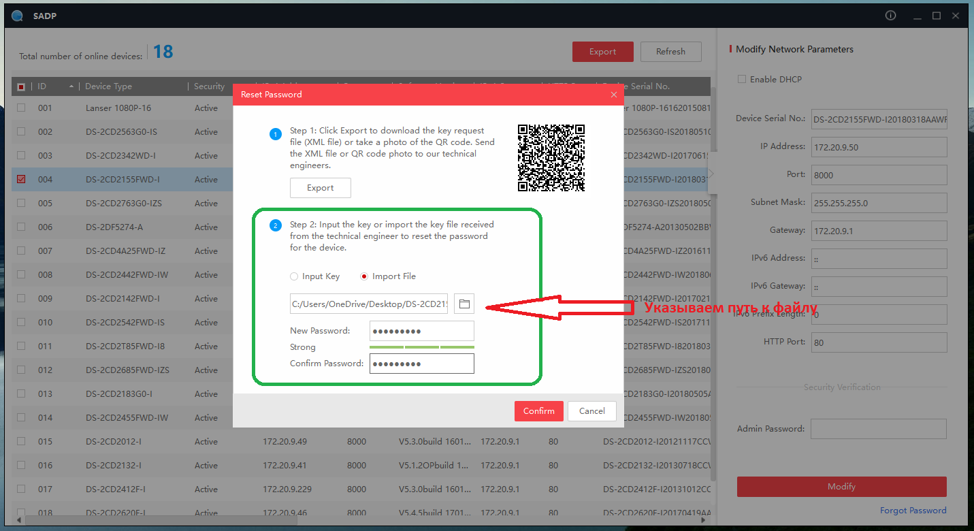The width and height of the screenshot is (974, 531).
Task: Click the Device Serial No. column header
Action: pyautogui.click(x=636, y=86)
